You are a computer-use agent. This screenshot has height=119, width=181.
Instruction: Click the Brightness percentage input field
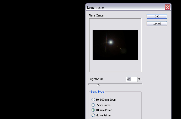[x=132, y=79]
